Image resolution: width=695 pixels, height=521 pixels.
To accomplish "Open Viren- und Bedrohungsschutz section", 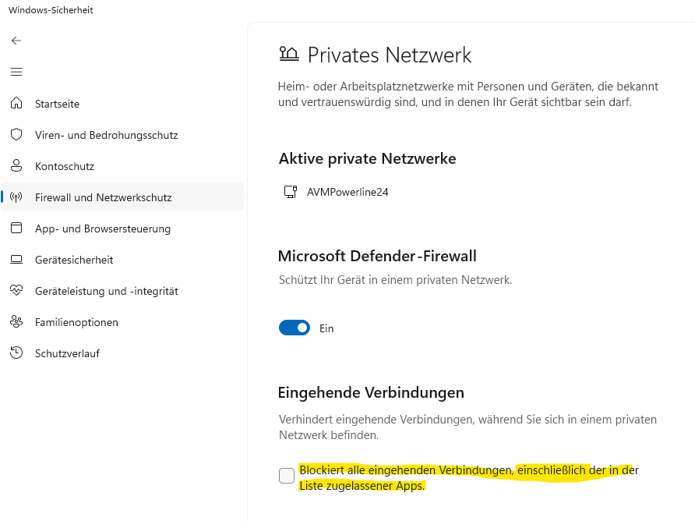I will click(107, 135).
